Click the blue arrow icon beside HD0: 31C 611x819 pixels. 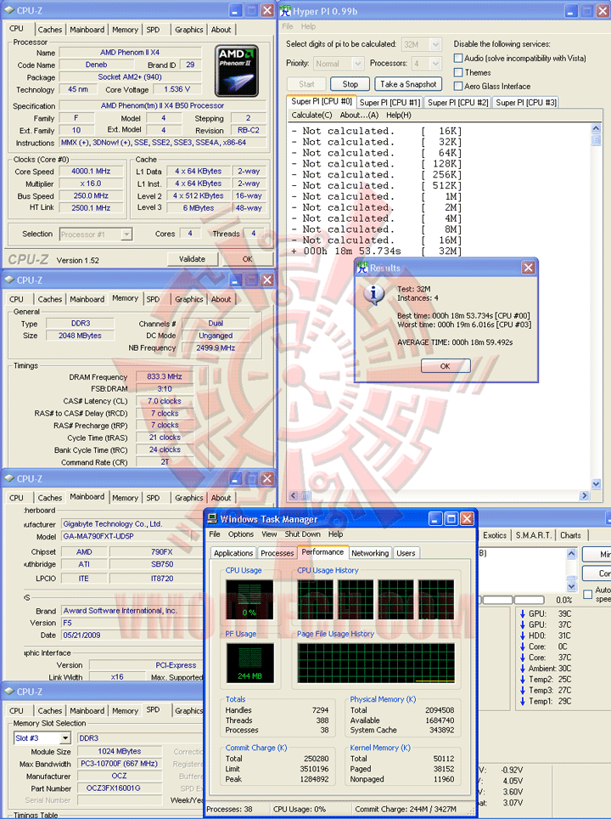click(x=522, y=635)
